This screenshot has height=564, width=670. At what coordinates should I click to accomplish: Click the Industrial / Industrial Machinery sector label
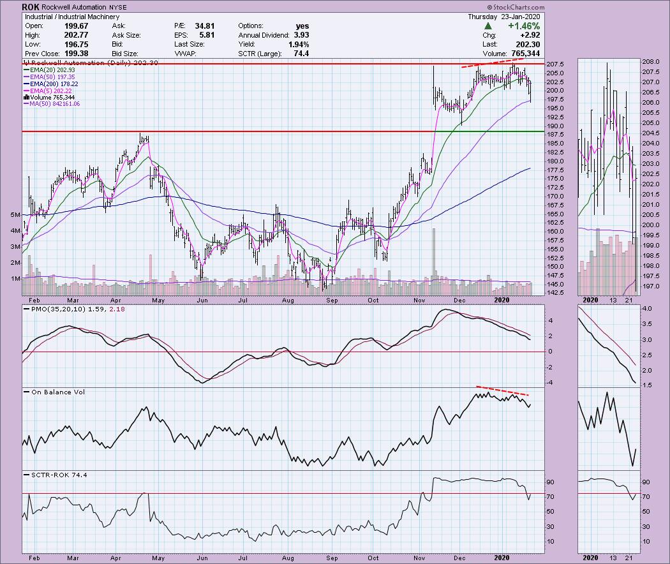pyautogui.click(x=72, y=17)
